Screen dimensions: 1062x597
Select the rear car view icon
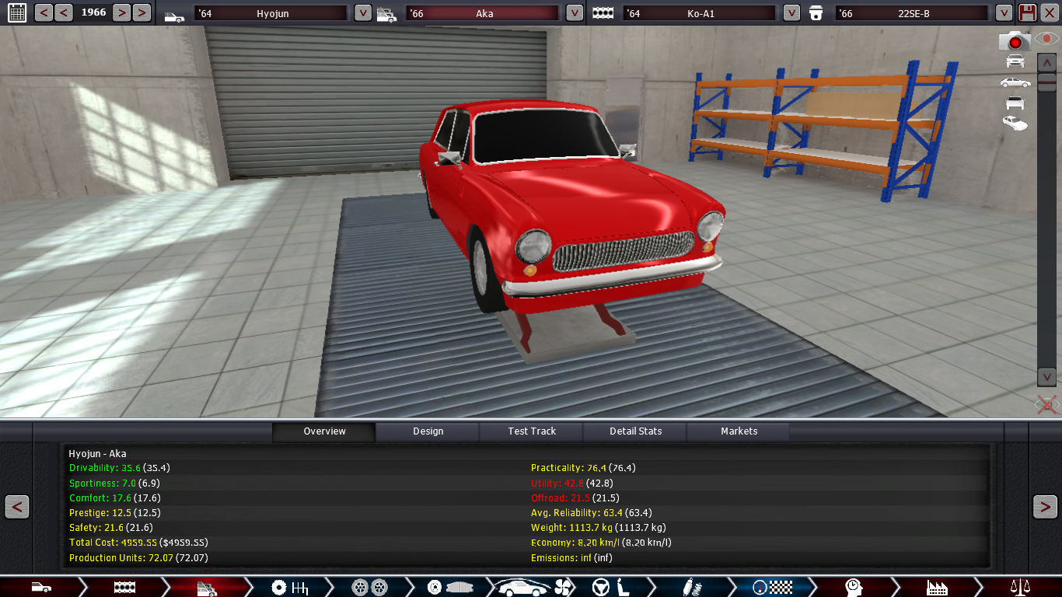(1015, 103)
